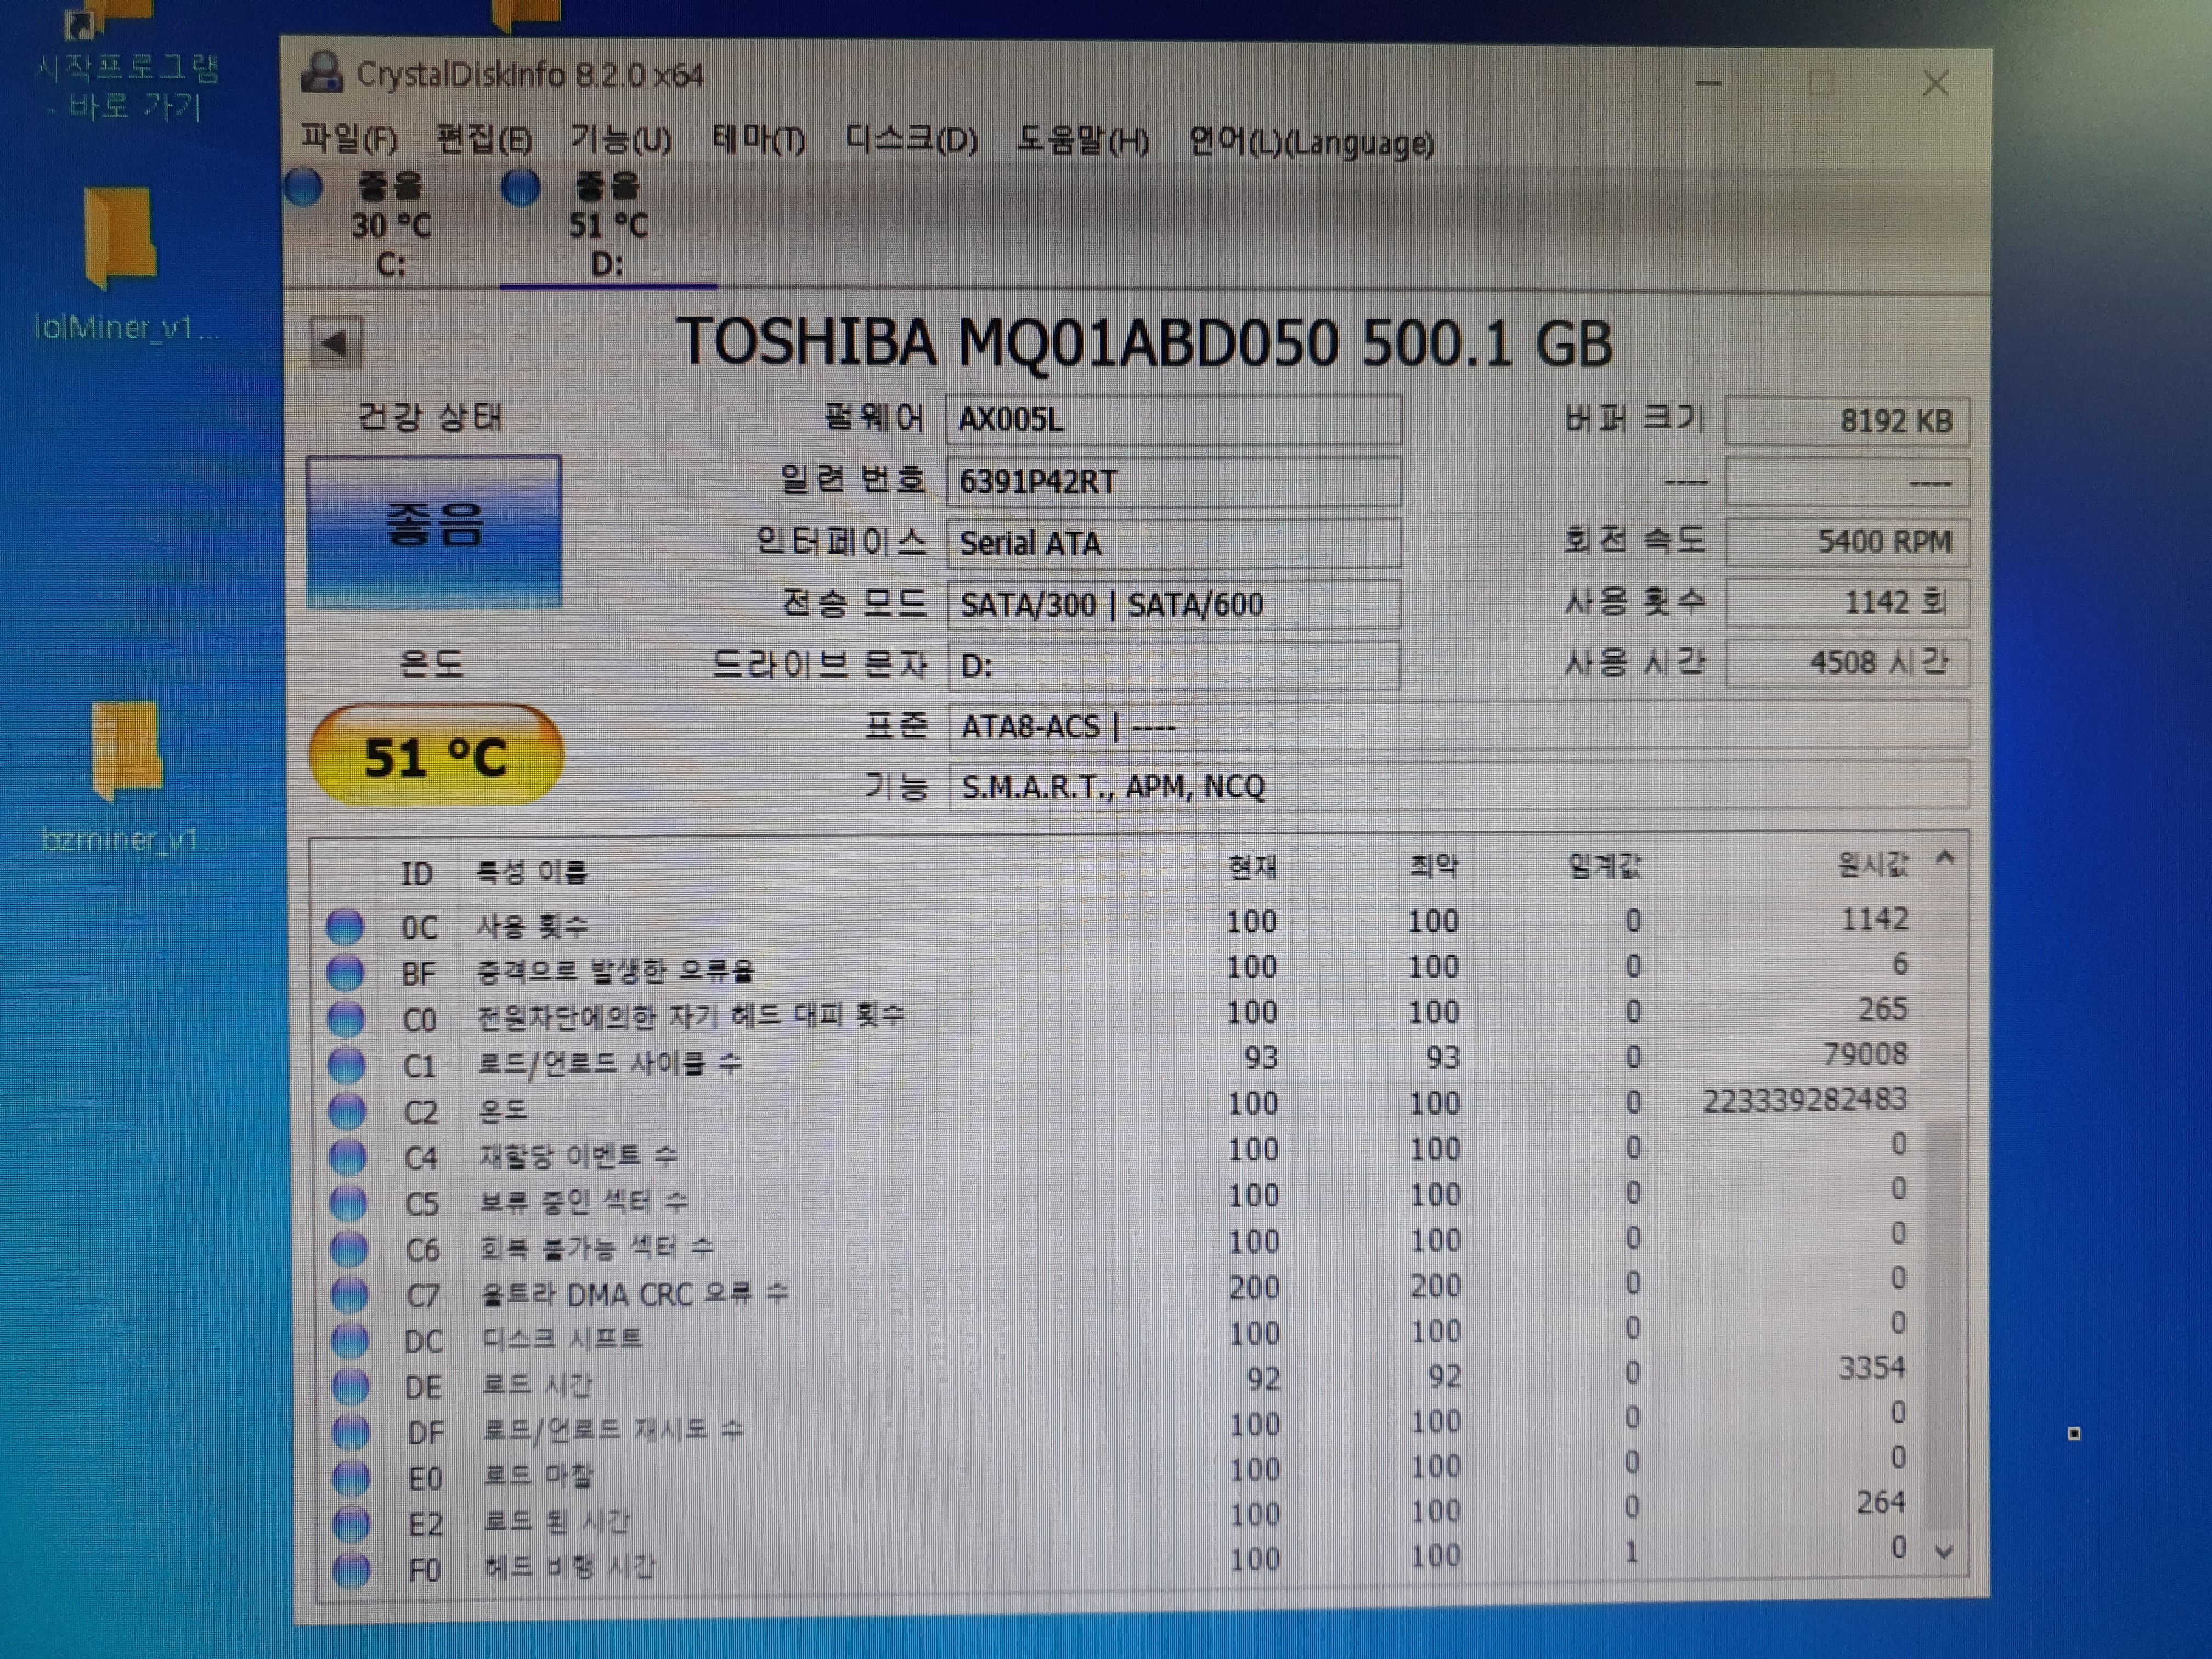This screenshot has height=1659, width=2212.
Task: Open the 테마(T) menu
Action: tap(758, 139)
